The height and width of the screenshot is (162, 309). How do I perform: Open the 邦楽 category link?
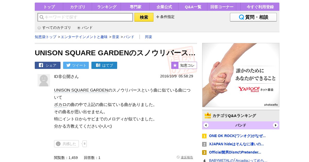149,37
